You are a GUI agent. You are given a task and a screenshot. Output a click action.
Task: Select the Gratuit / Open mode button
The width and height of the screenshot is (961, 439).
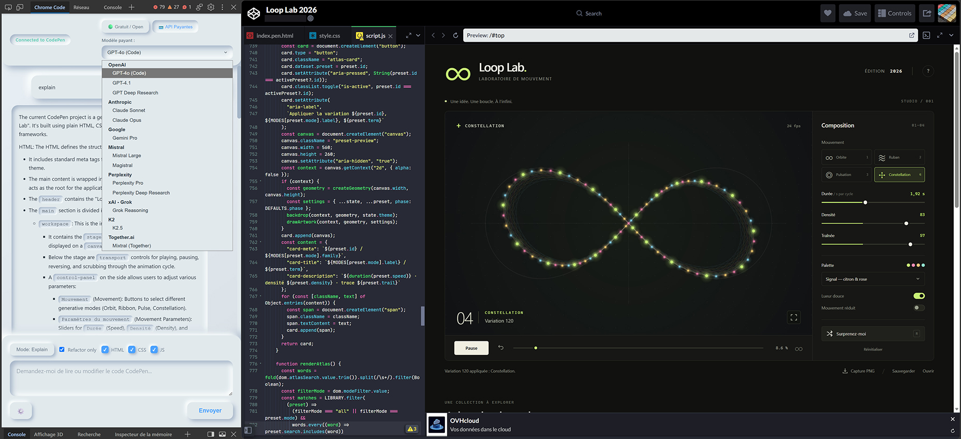125,27
